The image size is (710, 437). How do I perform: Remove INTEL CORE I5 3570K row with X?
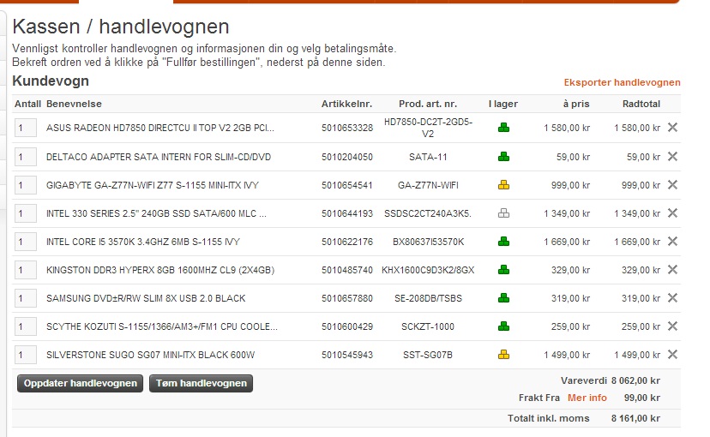672,241
